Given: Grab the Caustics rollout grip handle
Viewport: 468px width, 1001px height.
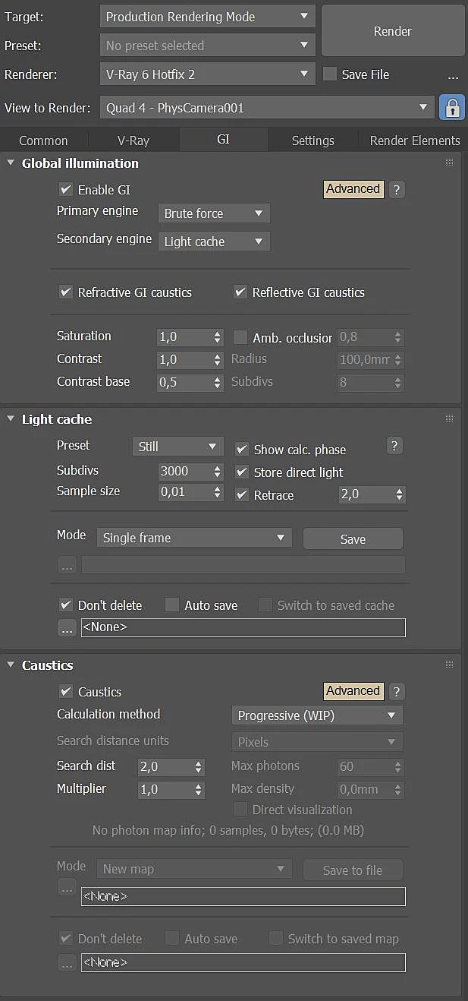Looking at the screenshot, I should pos(449,665).
